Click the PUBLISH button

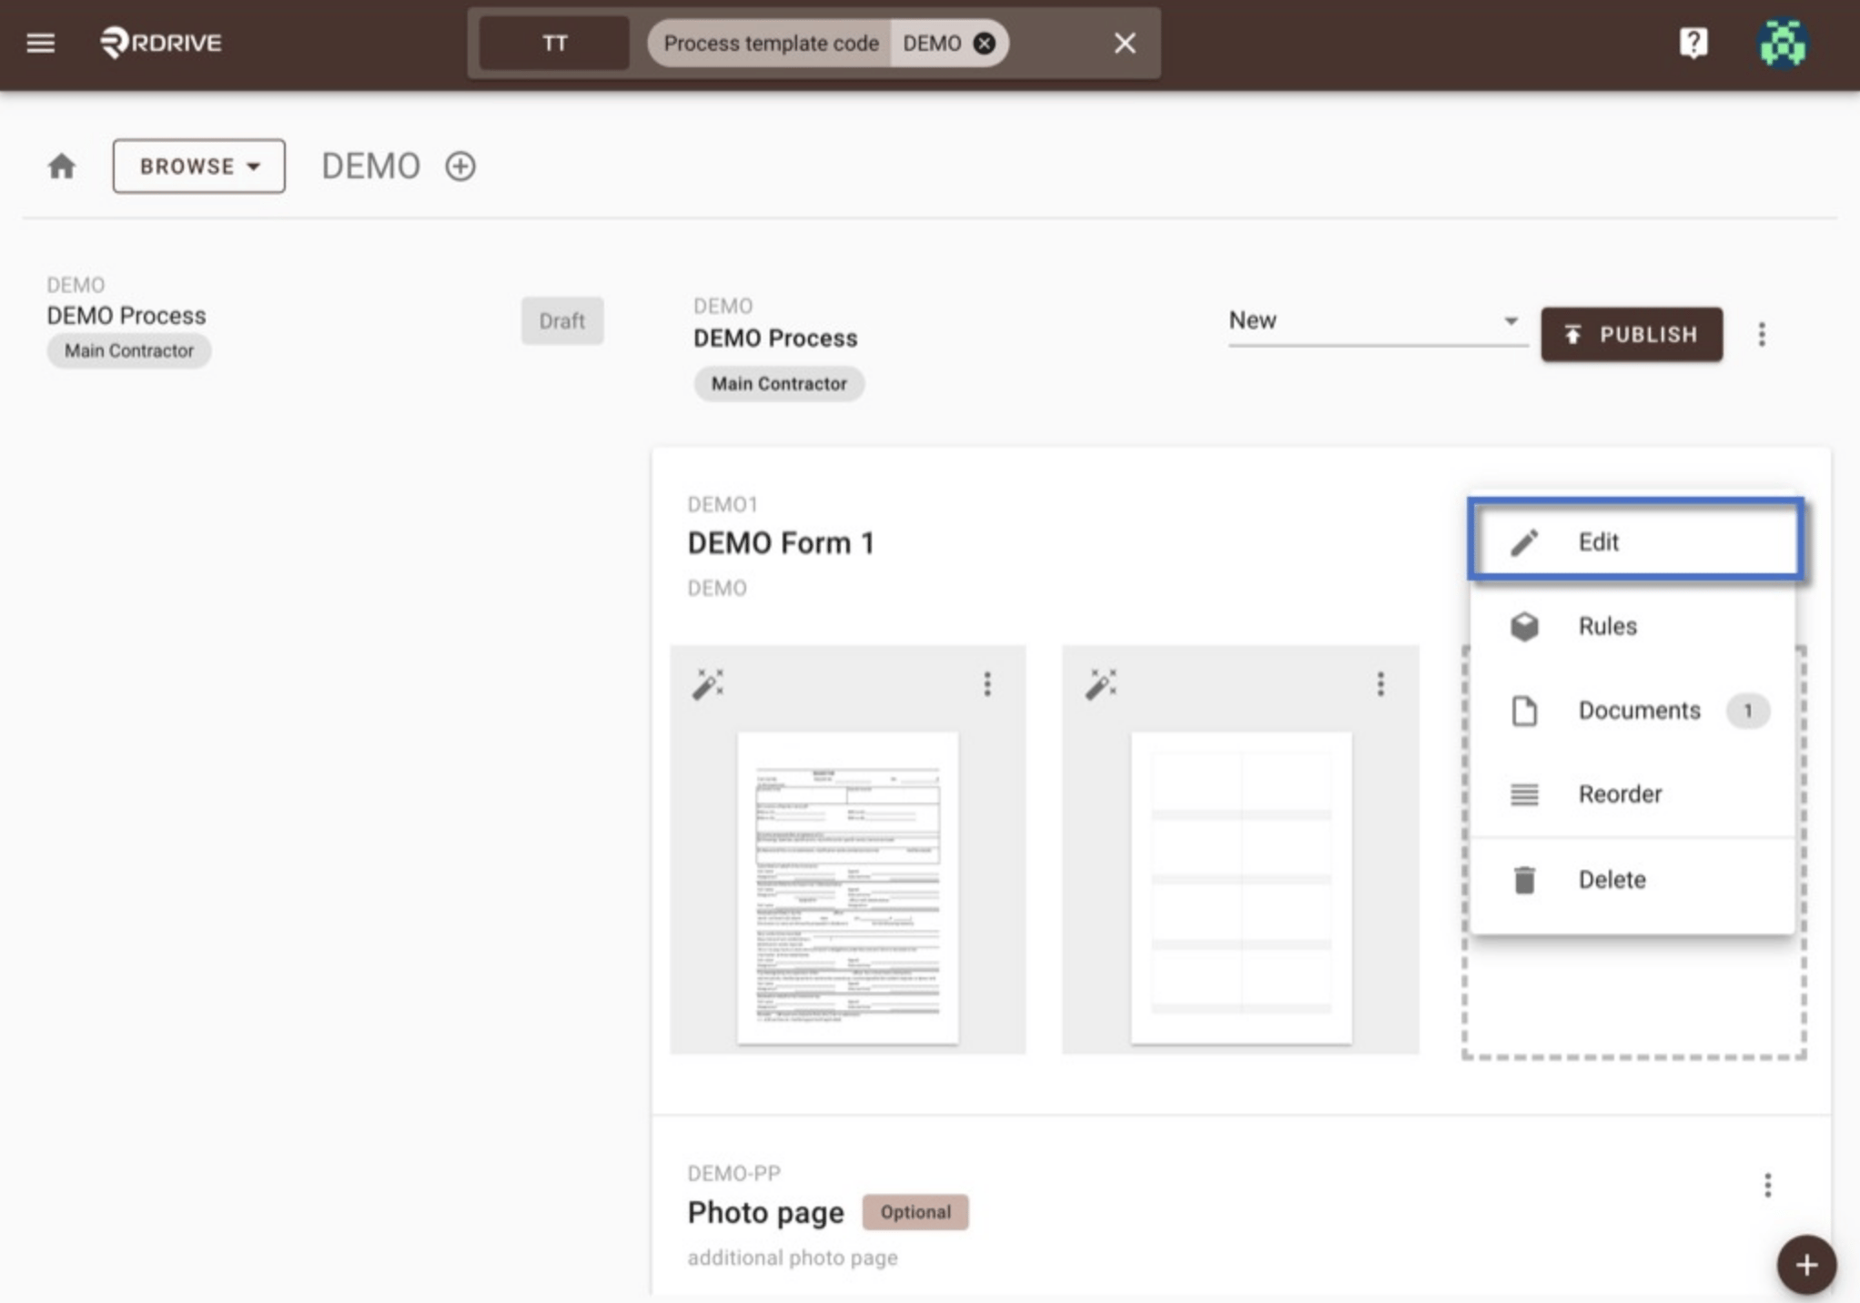[x=1632, y=334]
